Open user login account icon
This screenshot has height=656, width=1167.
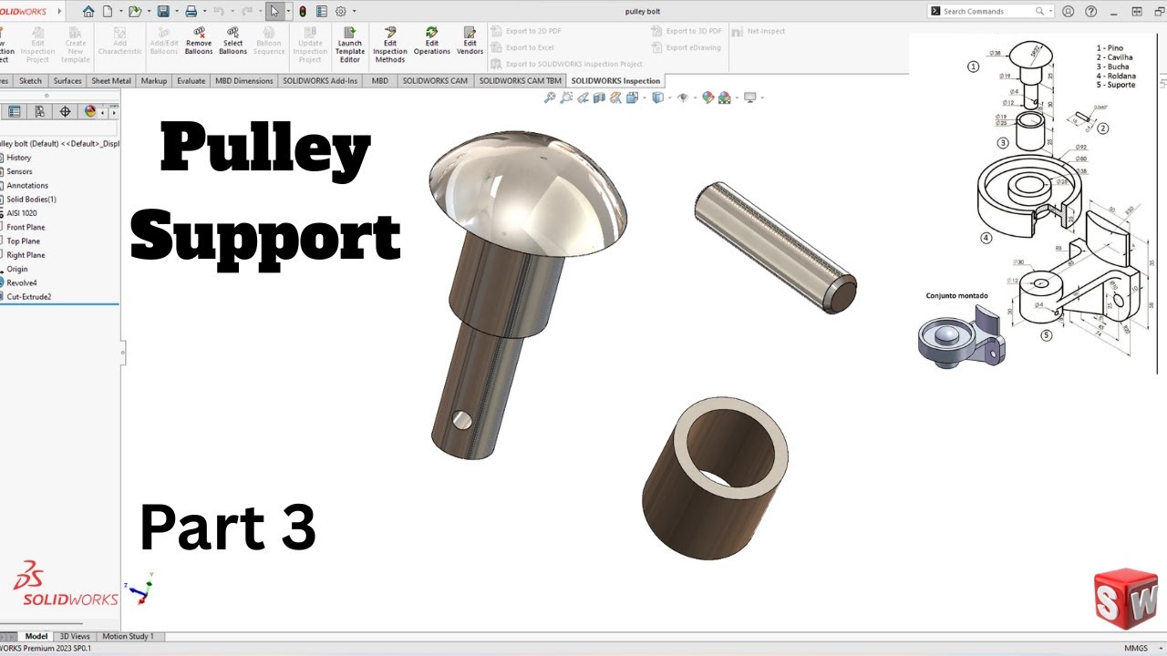1068,11
